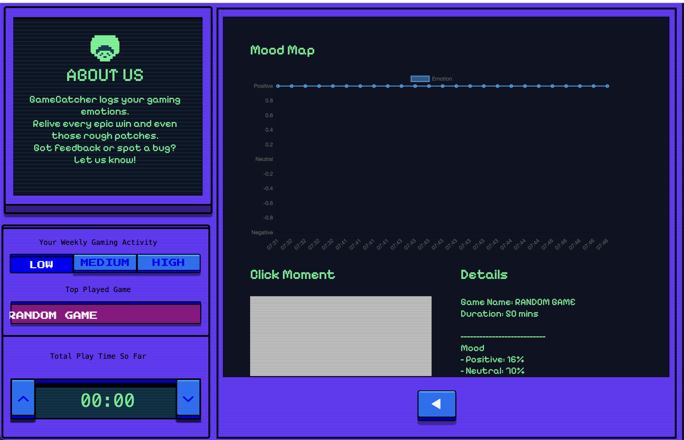
Task: Click the first data point on Mood Map
Action: point(278,86)
